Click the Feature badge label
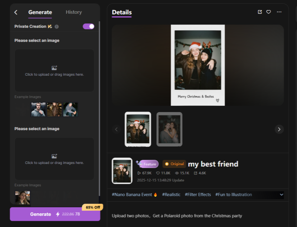 click(149, 164)
